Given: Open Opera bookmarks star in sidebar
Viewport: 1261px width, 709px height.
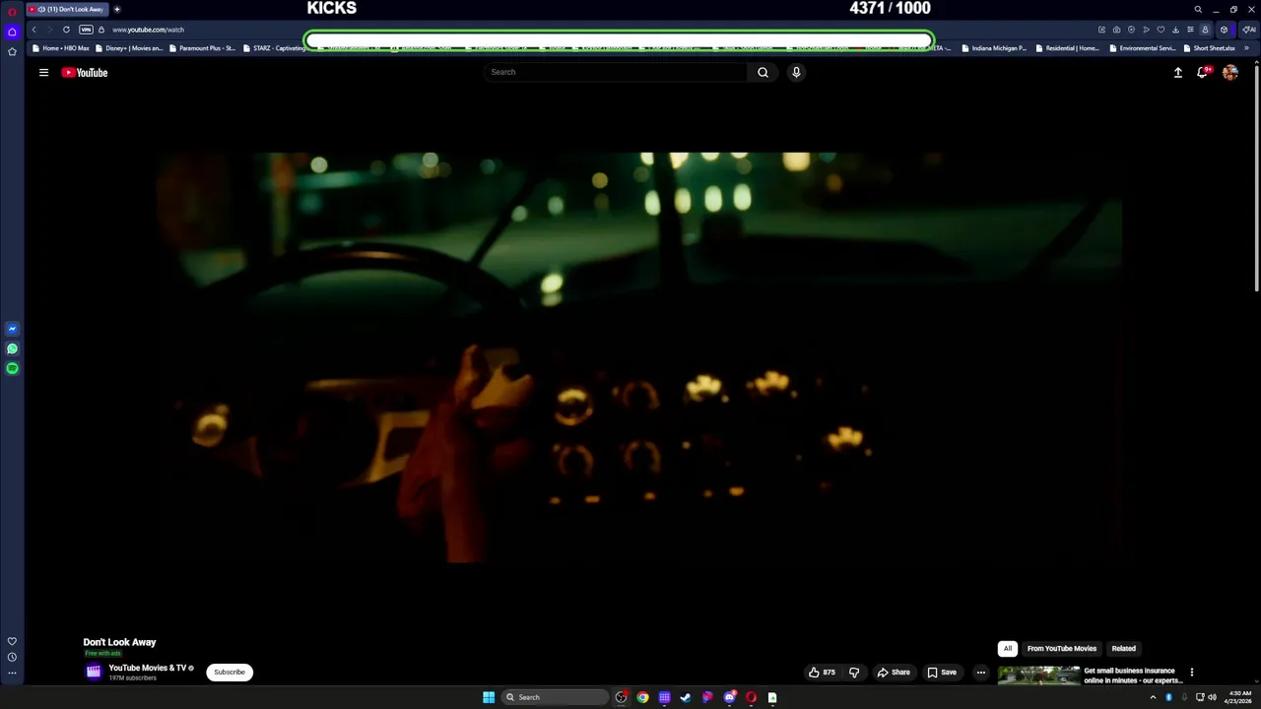Looking at the screenshot, I should (x=12, y=51).
